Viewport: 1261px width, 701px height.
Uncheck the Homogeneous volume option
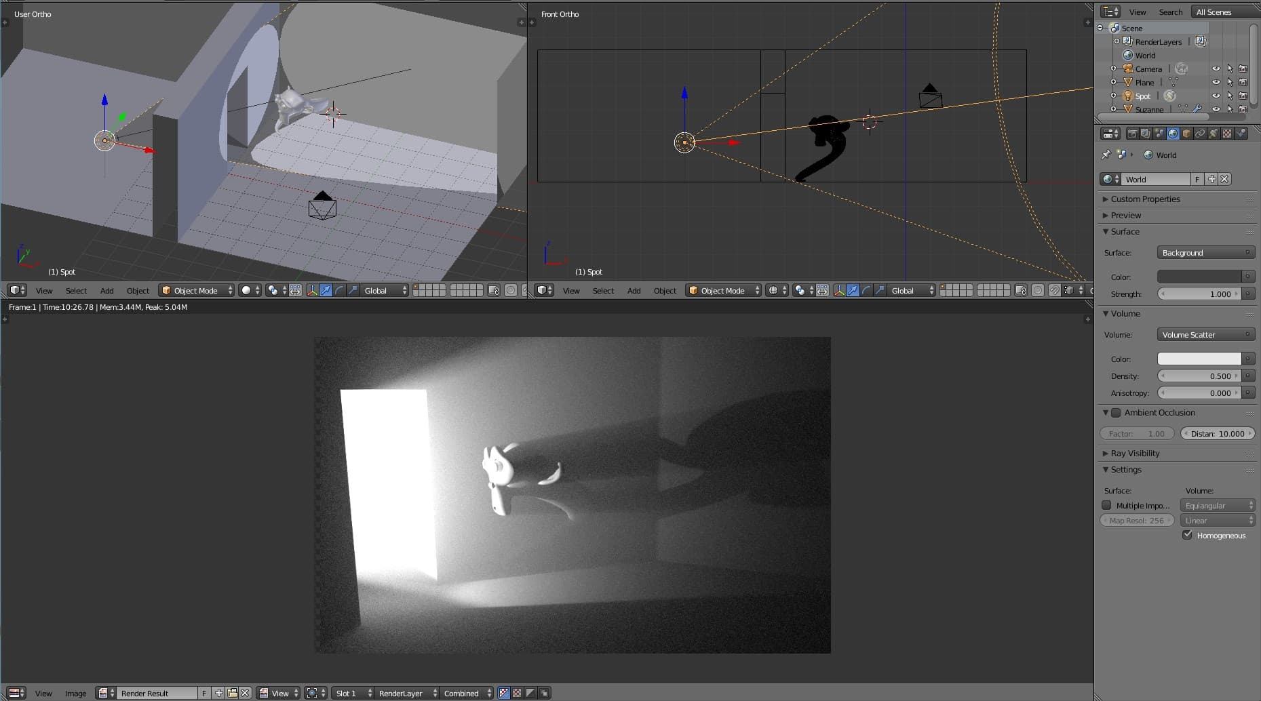tap(1187, 535)
